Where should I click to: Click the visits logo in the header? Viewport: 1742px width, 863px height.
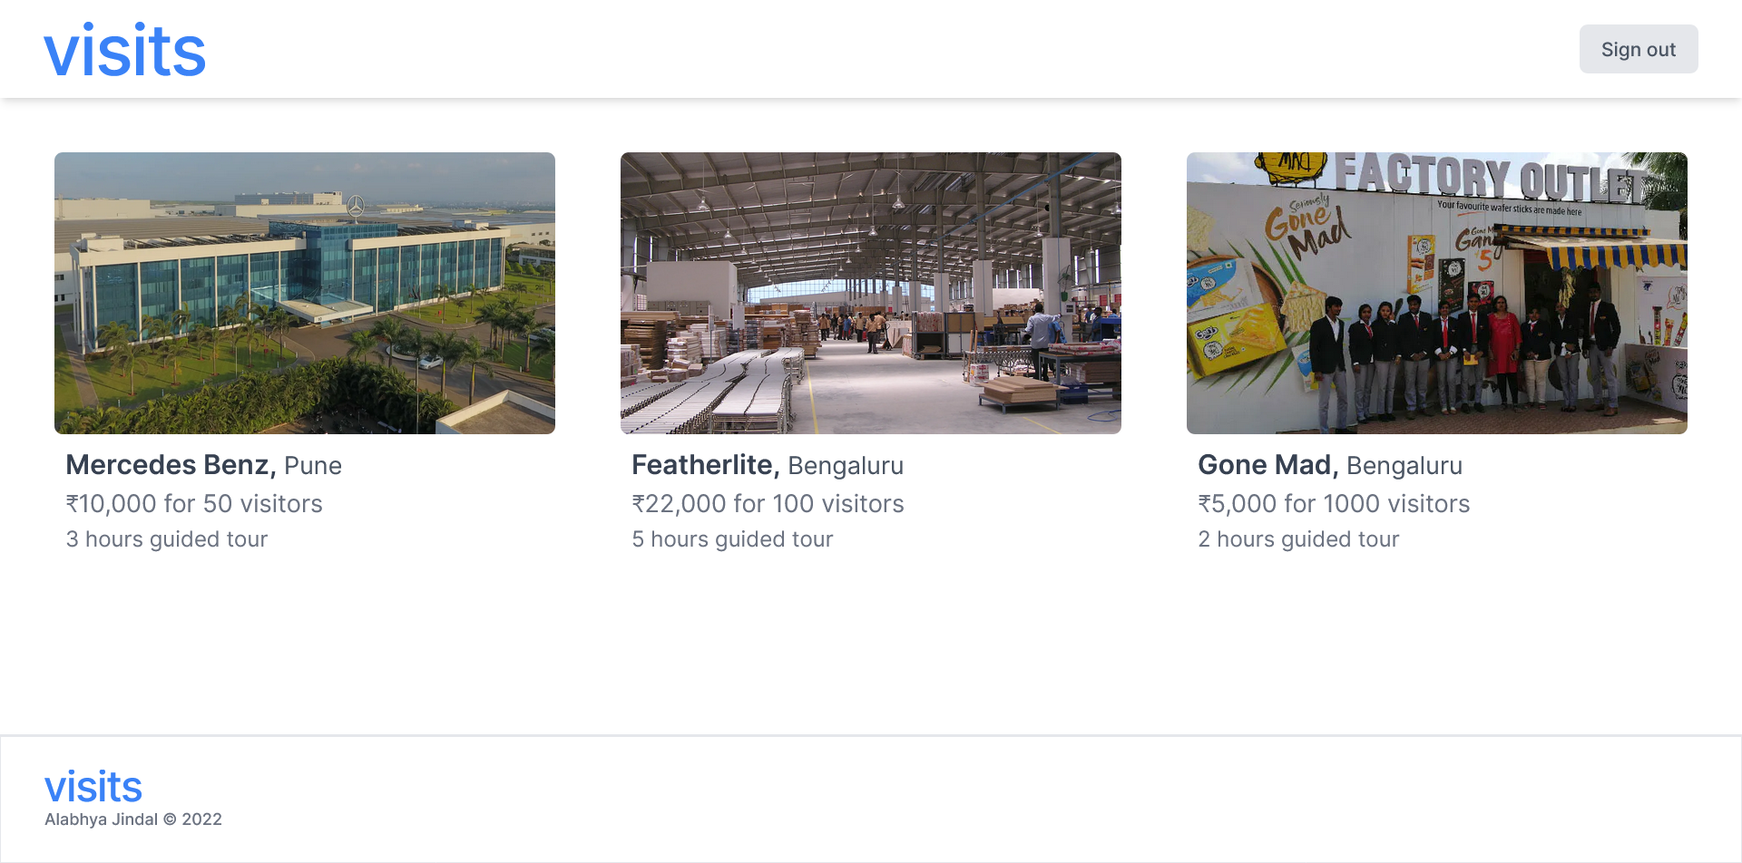click(x=125, y=51)
